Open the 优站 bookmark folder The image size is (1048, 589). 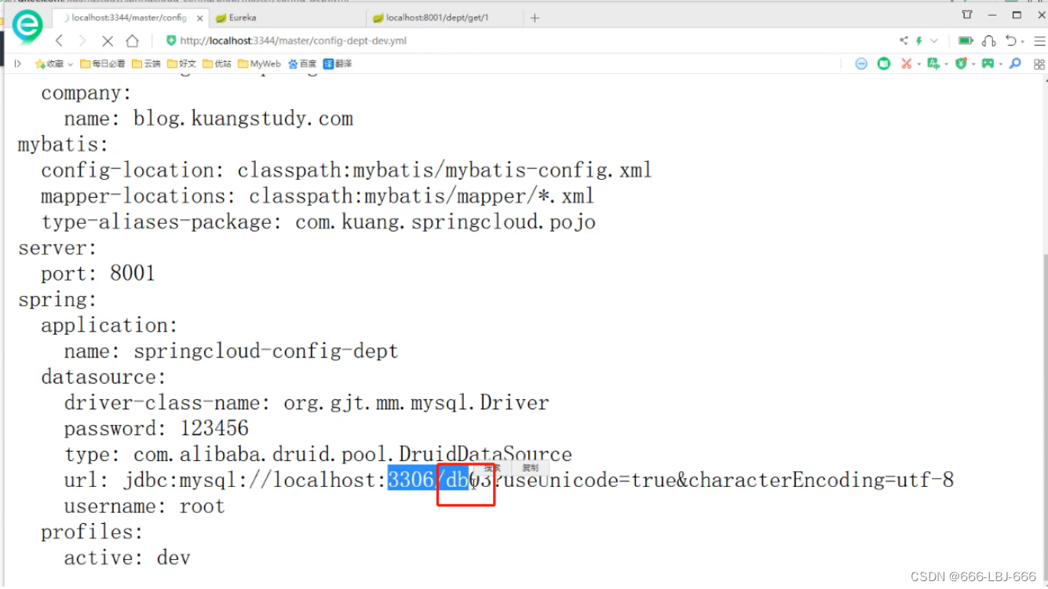[x=217, y=64]
